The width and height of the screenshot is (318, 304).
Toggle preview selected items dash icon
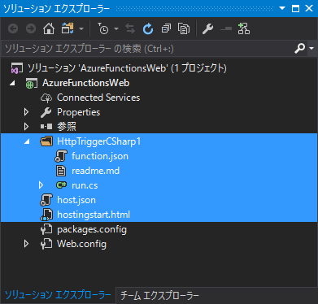226,28
